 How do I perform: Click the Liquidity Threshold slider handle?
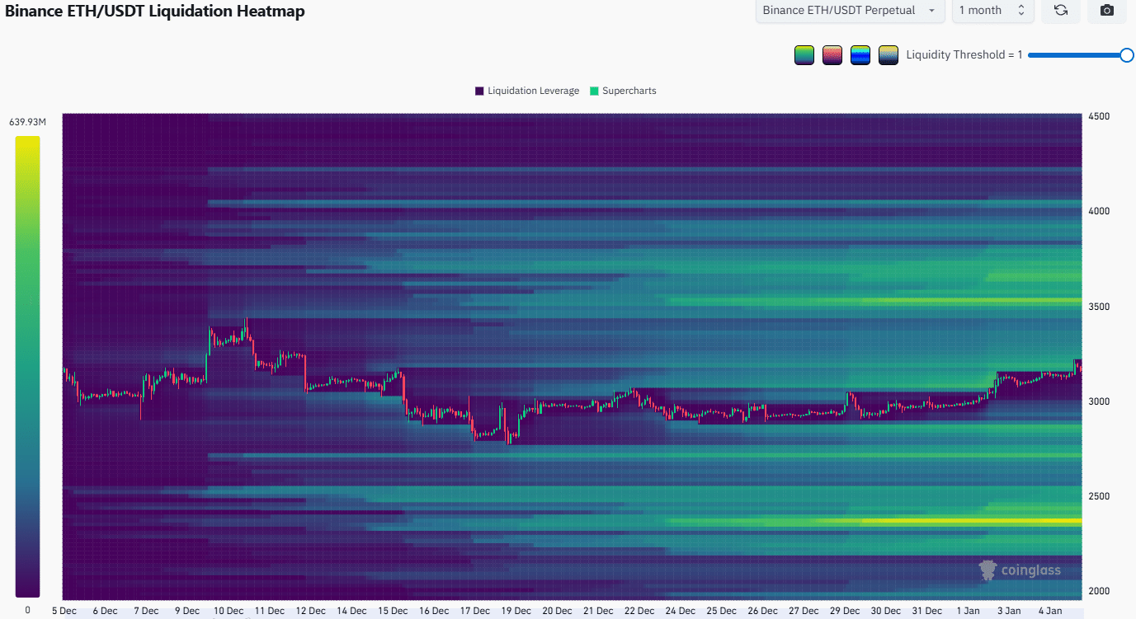(1126, 55)
